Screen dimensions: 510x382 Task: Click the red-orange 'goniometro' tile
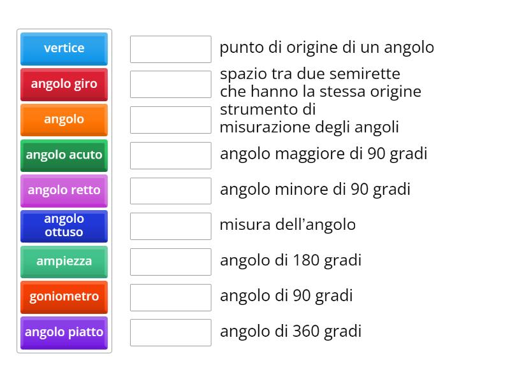coord(64,297)
